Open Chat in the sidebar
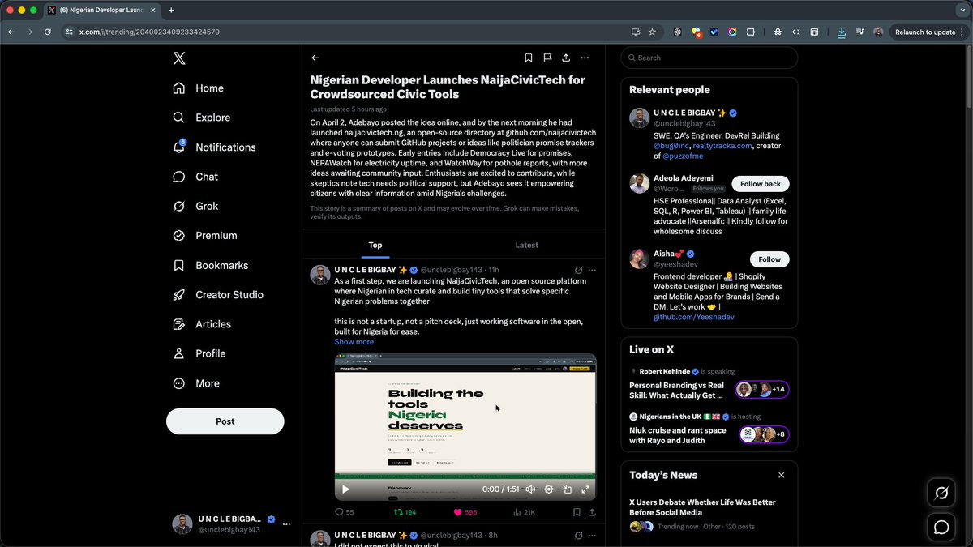The image size is (973, 547). coord(195,177)
